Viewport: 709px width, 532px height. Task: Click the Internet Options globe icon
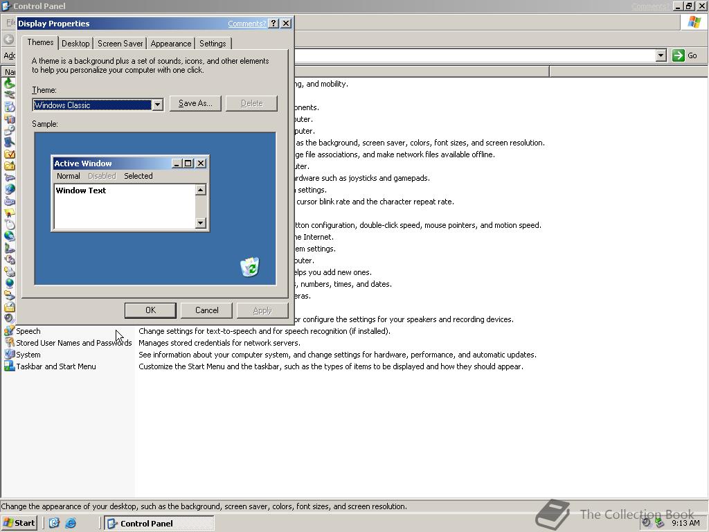click(x=9, y=190)
